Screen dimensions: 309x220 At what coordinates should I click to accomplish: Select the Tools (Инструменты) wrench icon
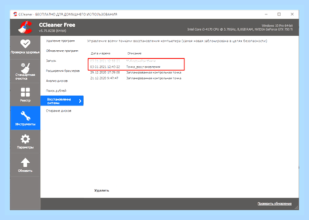point(25,115)
